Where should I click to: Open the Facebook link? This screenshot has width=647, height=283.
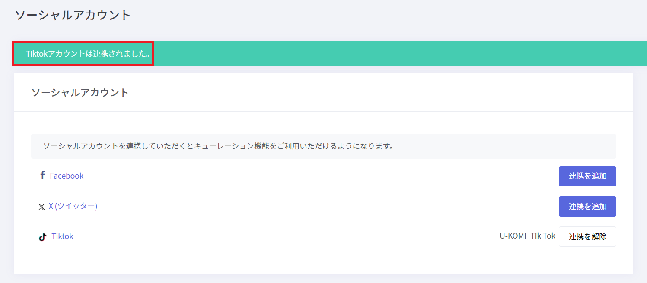click(67, 176)
